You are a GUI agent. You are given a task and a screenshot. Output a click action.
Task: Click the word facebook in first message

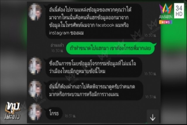105,25
